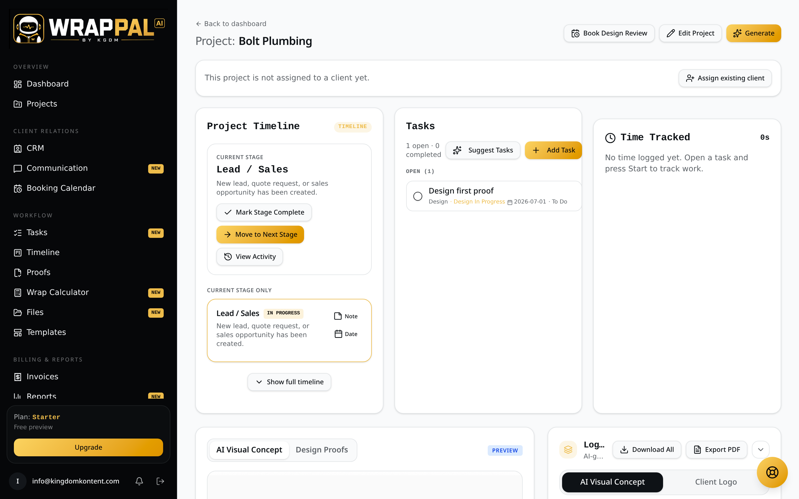Click the user avatar with letter I
Viewport: 799px width, 499px height.
coord(18,481)
